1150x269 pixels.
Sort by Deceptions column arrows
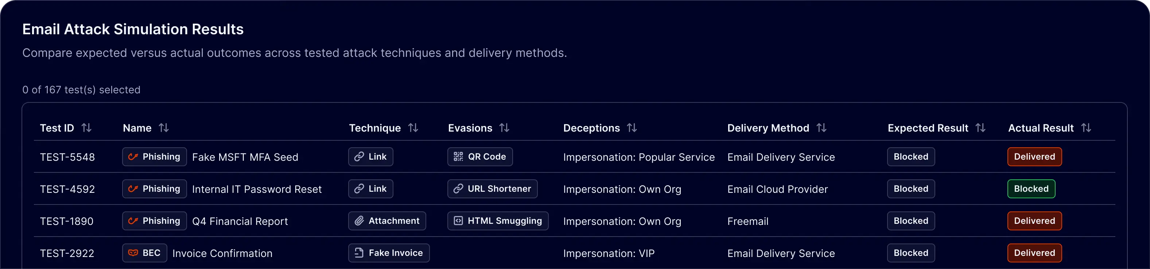coord(632,128)
